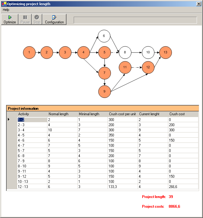Select node 9 in the network diagram
Screen dimensions: 203x218
point(105,92)
